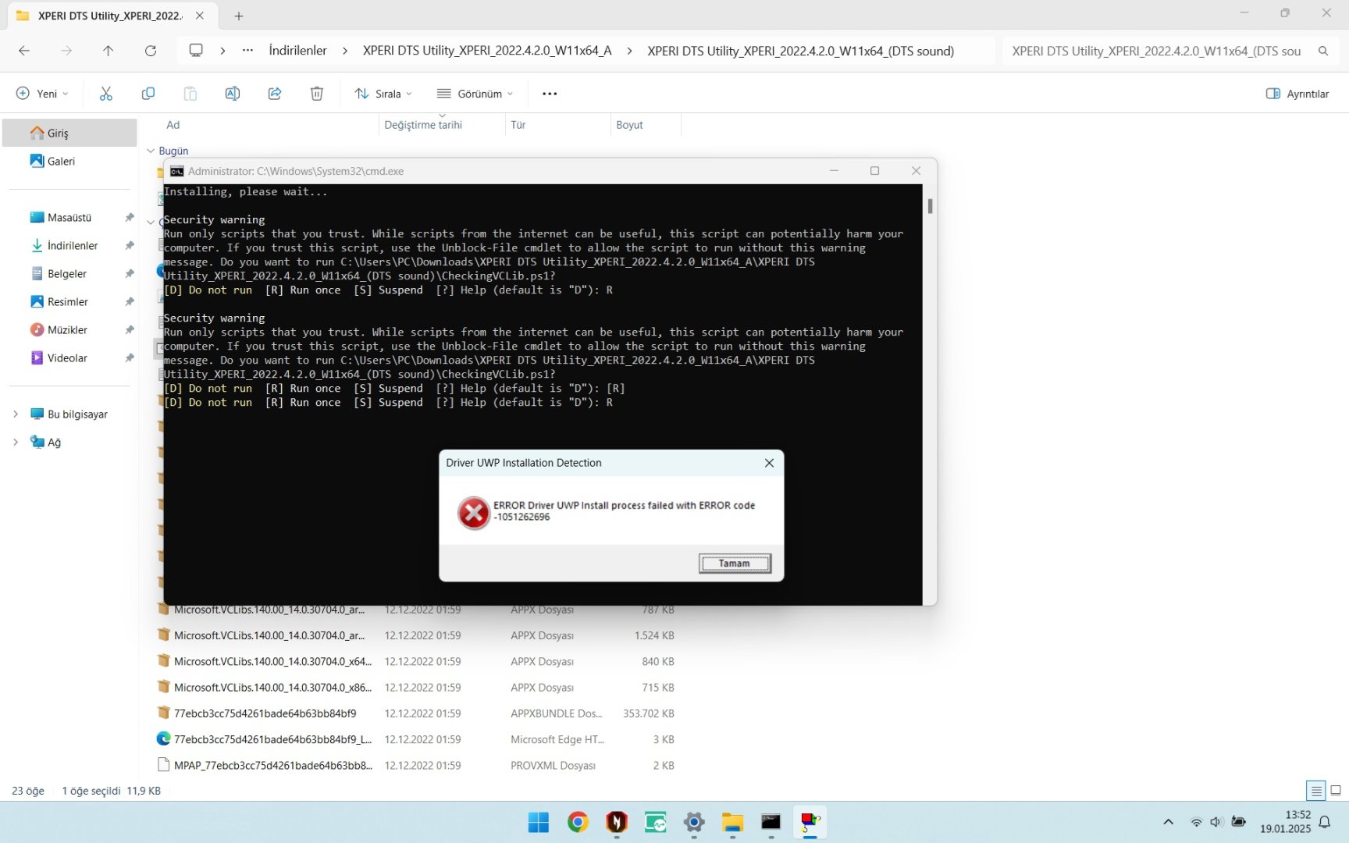
Task: Click the cmd window scrollbar
Action: tap(930, 206)
